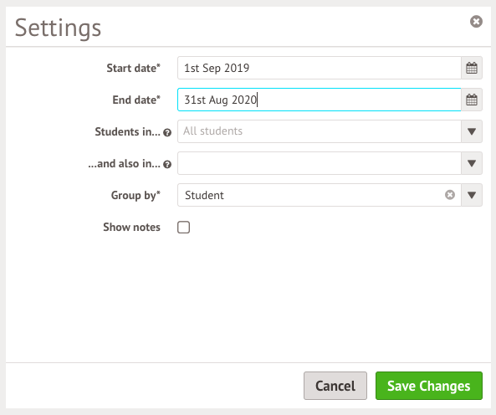Click the help icon beside ...and also in...
496x415 pixels.
[167, 165]
